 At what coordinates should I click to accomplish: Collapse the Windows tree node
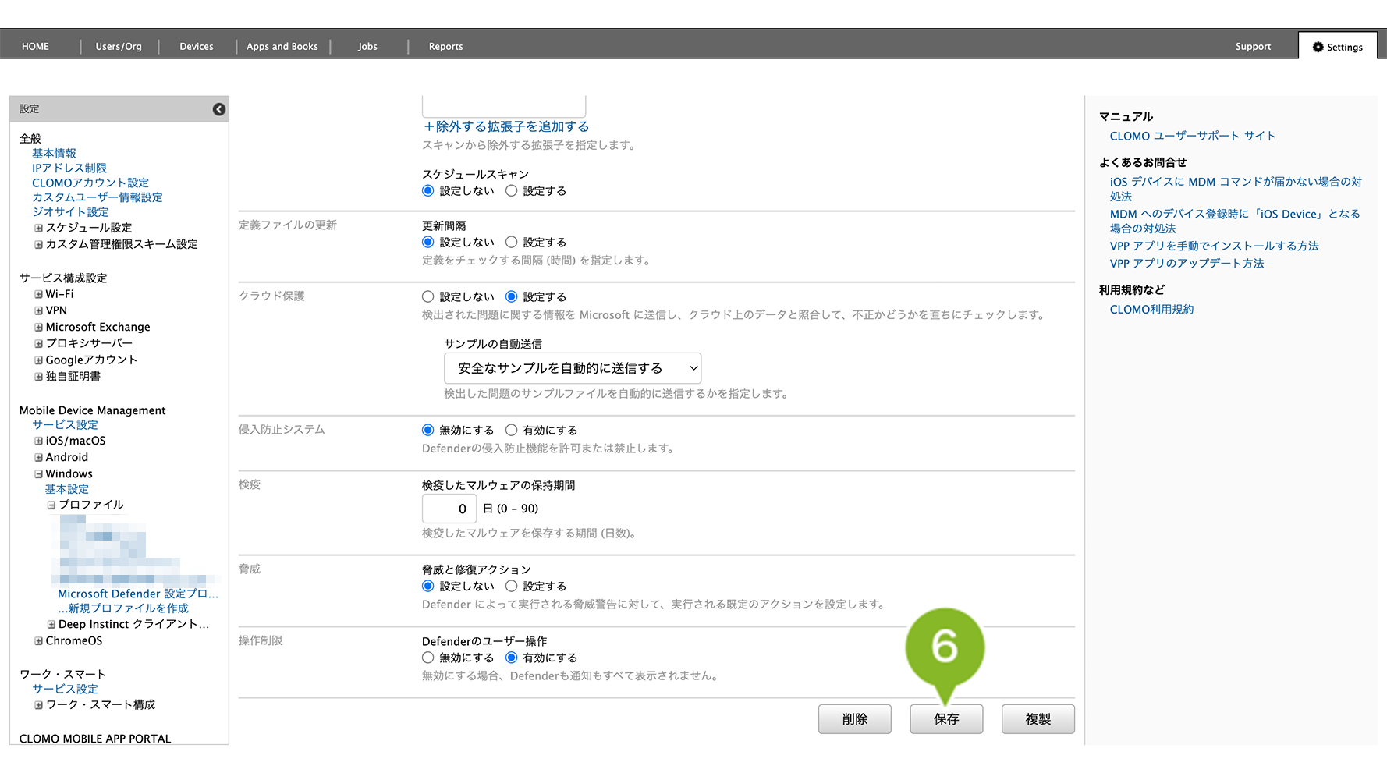[x=38, y=473]
